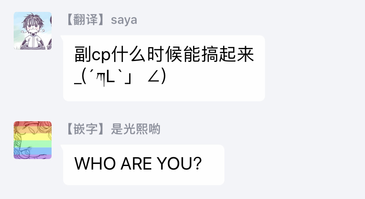Click the yellow stripe of rainbow avatar
The width and height of the screenshot is (365, 199).
click(x=33, y=137)
